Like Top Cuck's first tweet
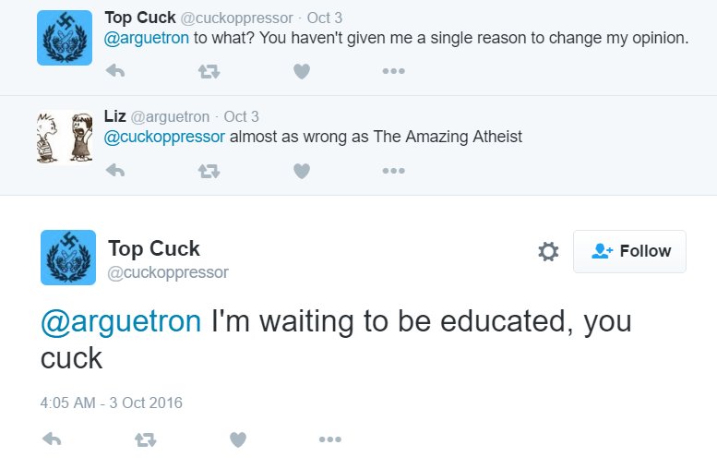This screenshot has width=717, height=469. click(x=301, y=71)
